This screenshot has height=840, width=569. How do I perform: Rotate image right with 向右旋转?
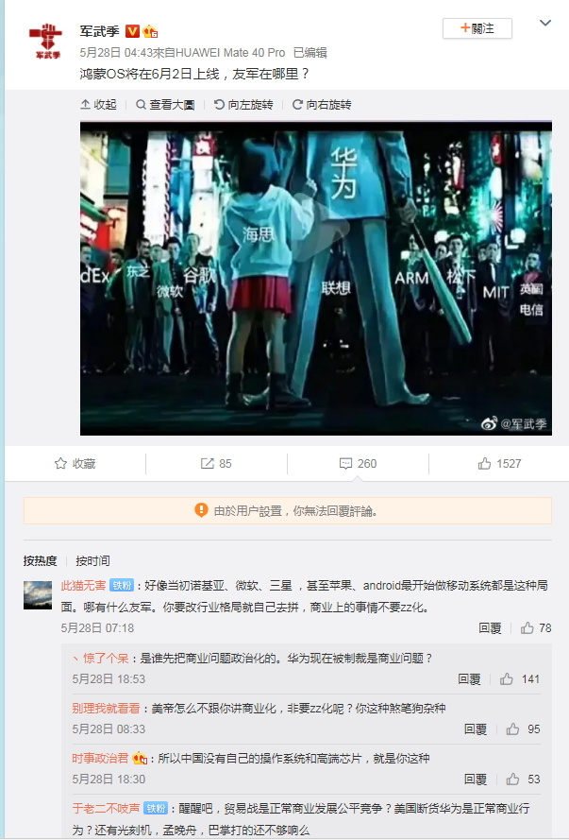[x=322, y=105]
